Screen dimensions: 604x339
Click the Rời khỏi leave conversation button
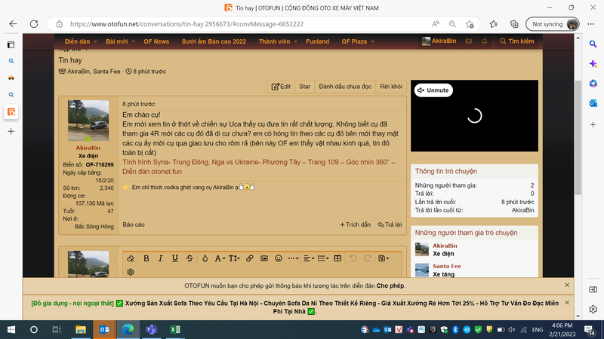[x=391, y=87]
